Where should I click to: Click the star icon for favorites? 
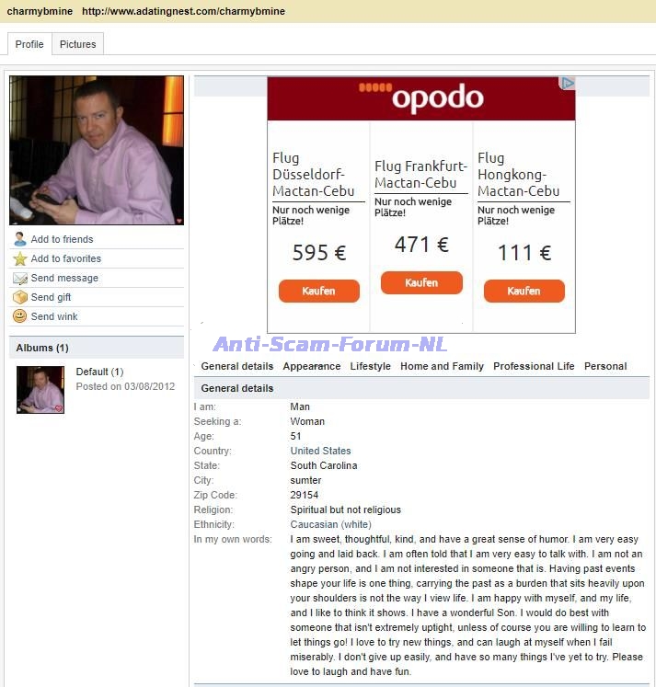pos(19,258)
